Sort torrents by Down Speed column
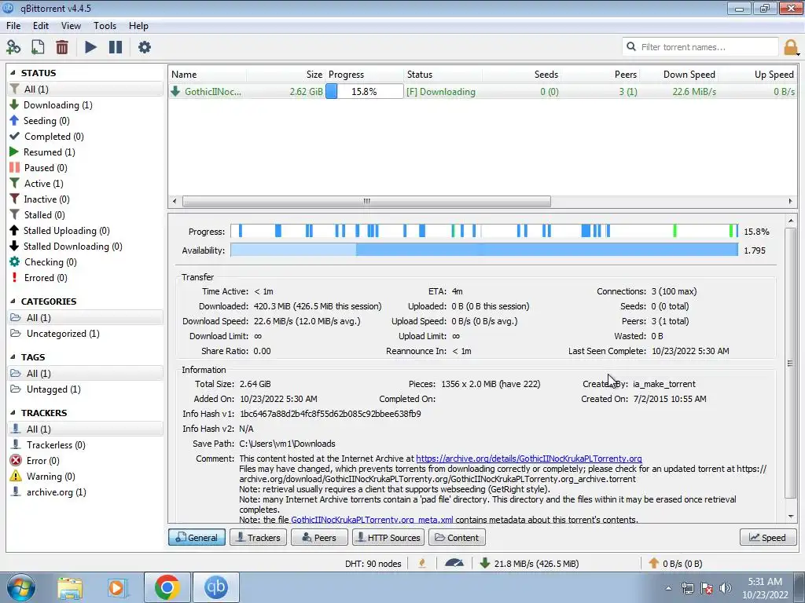This screenshot has height=603, width=805. [680, 75]
